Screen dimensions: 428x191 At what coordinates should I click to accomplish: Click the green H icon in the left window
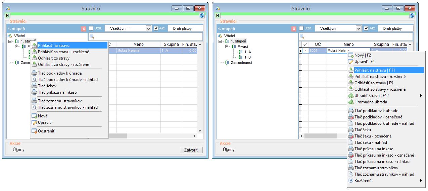(x=7, y=16)
